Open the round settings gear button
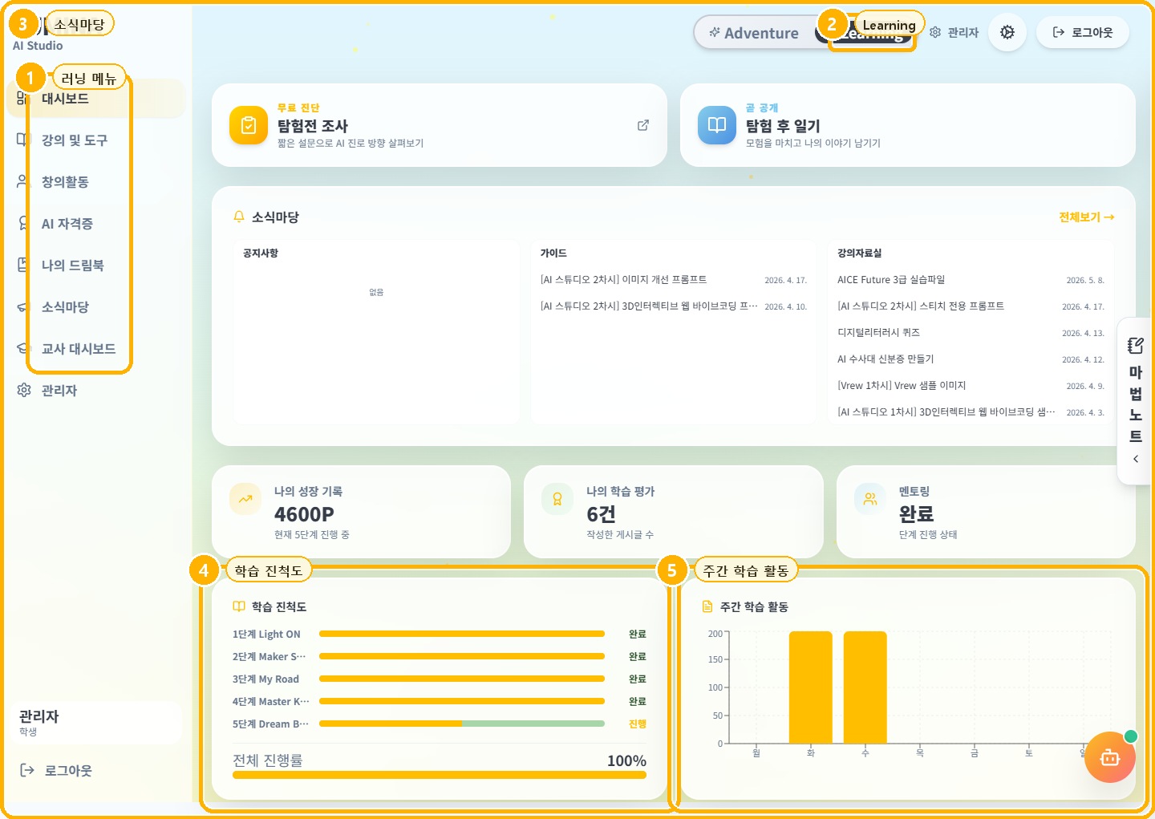 [x=1007, y=32]
